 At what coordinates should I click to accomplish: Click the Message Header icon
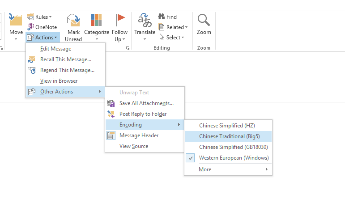click(x=111, y=135)
